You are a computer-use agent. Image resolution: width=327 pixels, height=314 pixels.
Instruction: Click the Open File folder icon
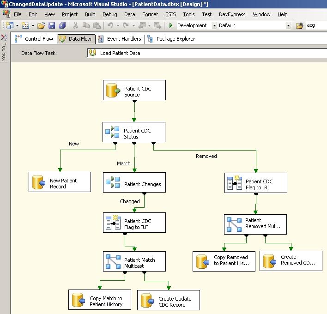point(41,25)
